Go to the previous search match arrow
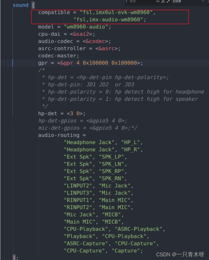 point(202,1)
